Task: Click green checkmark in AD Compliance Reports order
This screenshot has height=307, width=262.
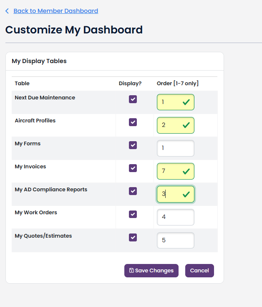Action: pos(186,194)
